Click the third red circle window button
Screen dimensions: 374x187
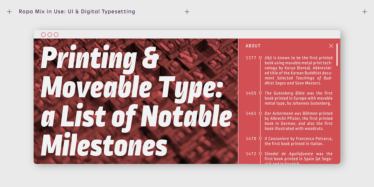click(x=56, y=35)
